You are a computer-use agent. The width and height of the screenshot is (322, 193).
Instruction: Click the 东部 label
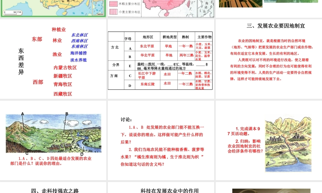point(37,39)
